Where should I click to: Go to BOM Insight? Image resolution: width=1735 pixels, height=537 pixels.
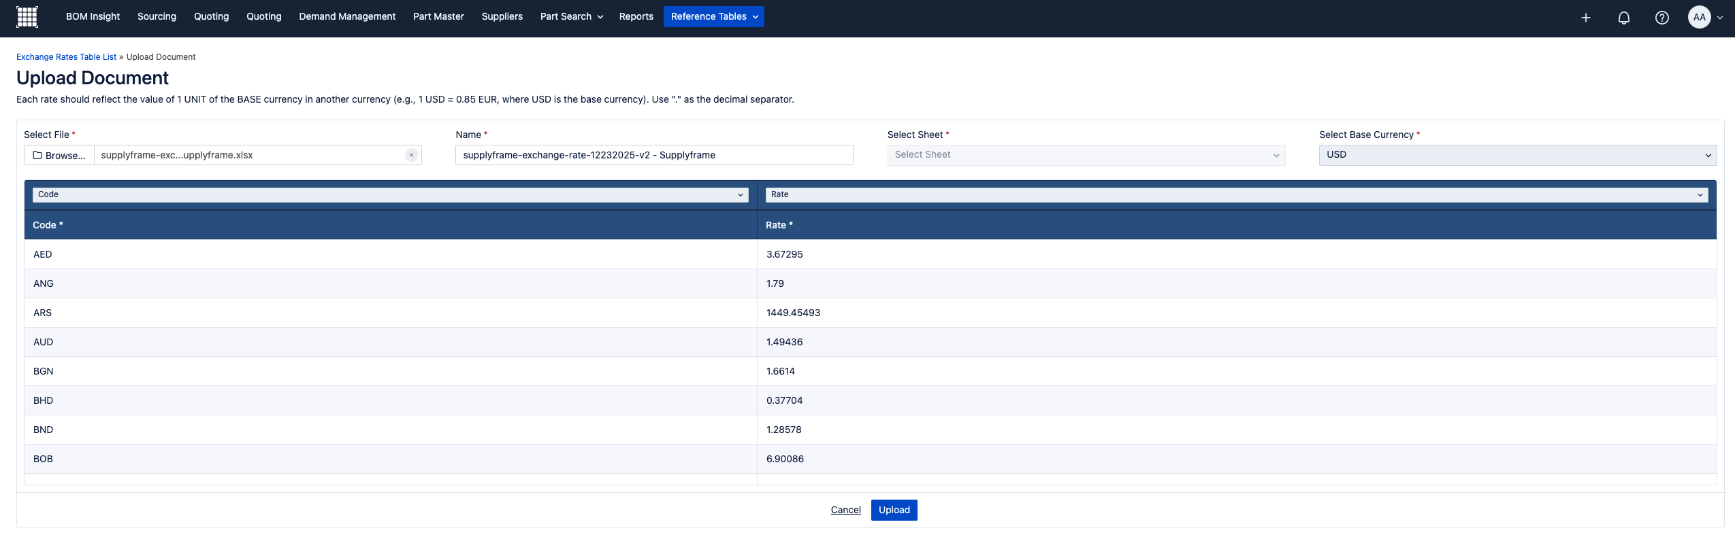tap(93, 17)
